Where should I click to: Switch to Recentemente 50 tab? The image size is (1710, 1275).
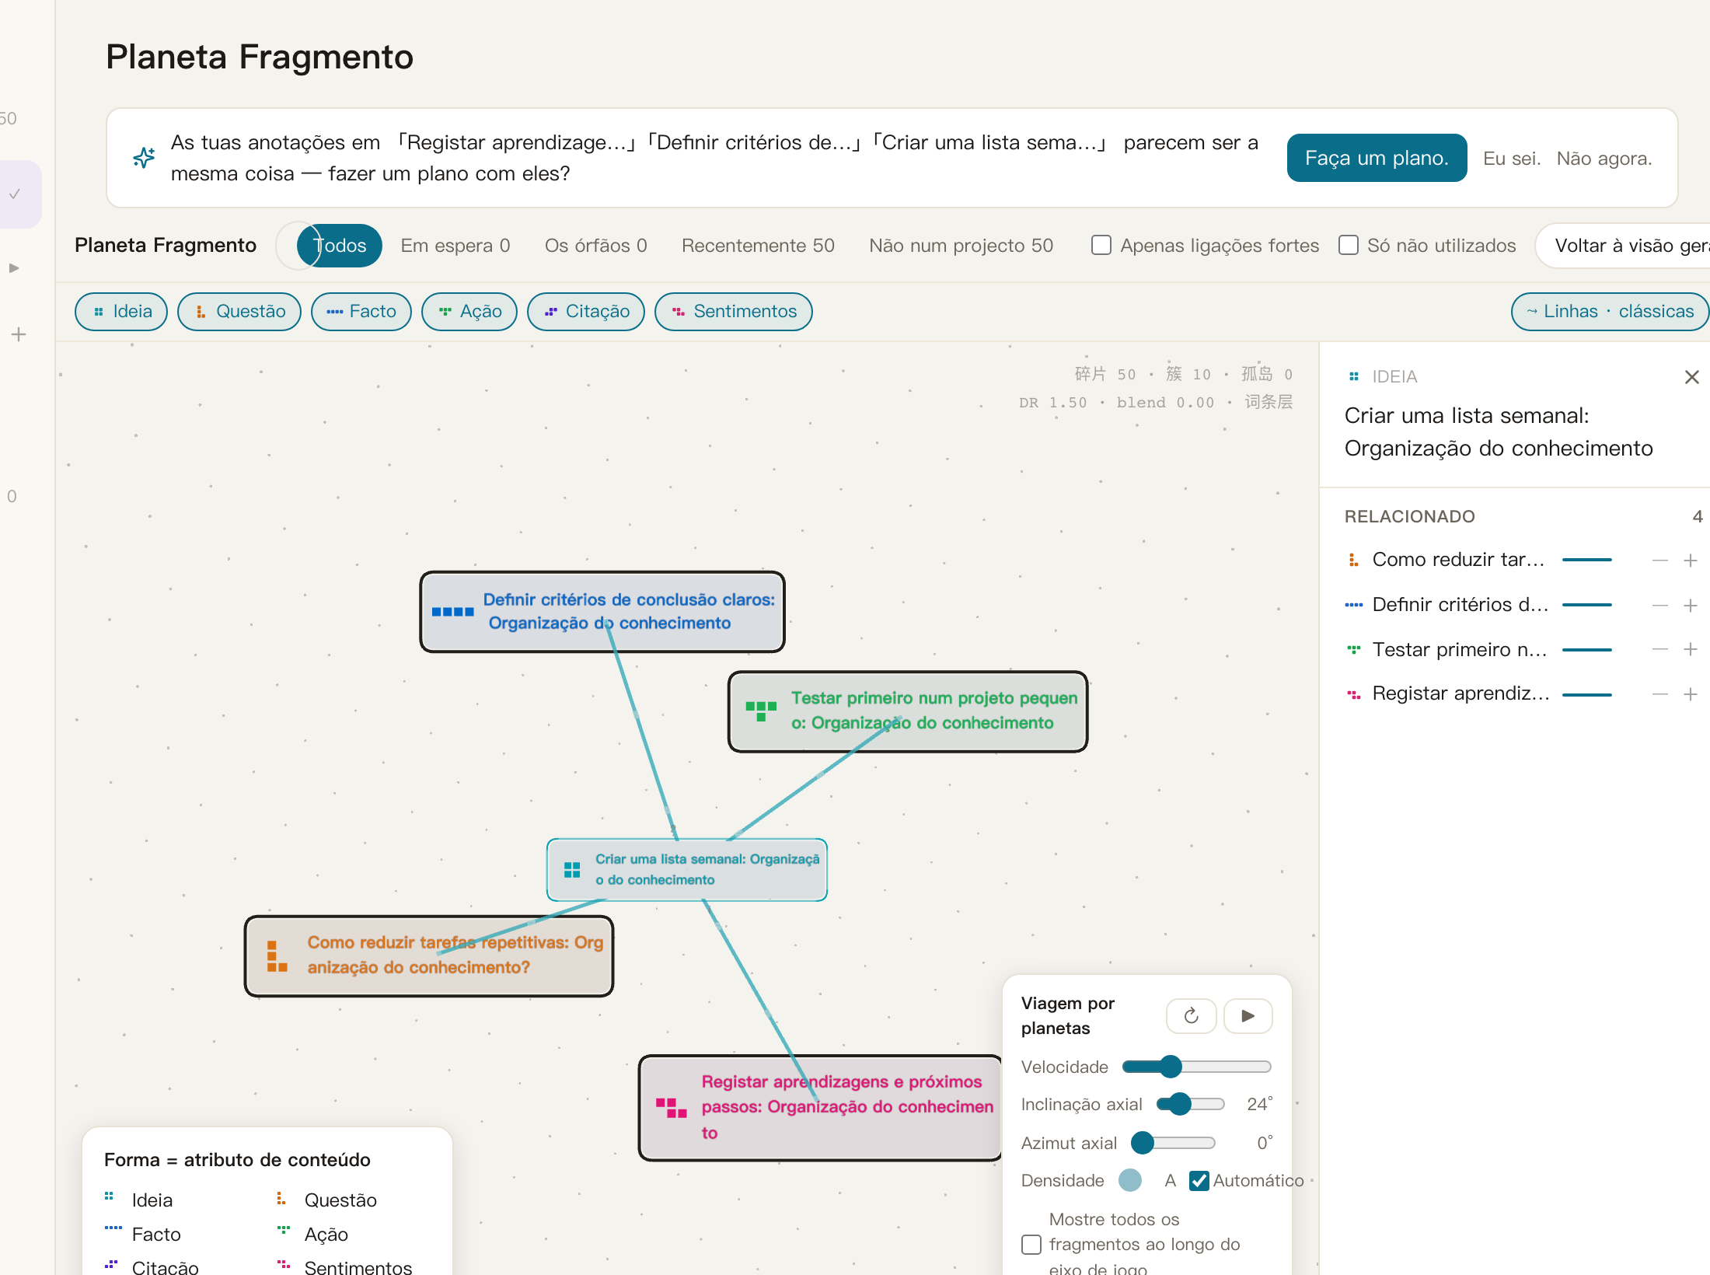(758, 245)
